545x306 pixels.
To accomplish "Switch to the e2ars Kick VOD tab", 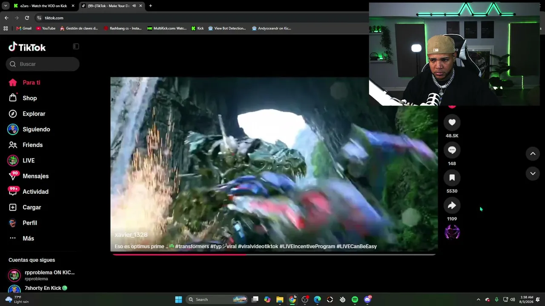I will point(44,6).
